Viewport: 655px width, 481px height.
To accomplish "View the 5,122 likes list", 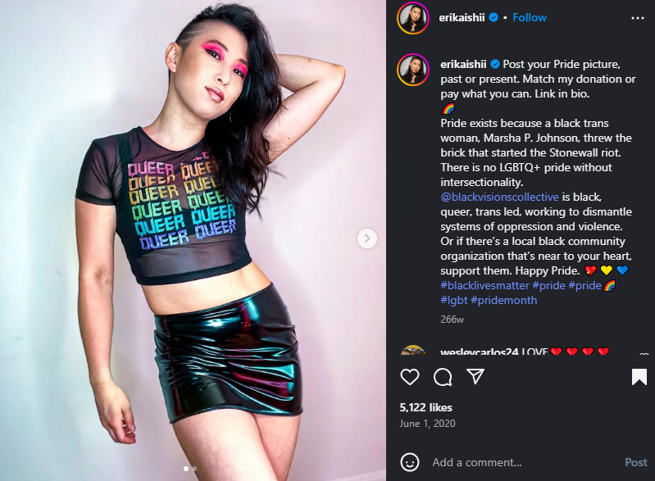I will point(425,407).
